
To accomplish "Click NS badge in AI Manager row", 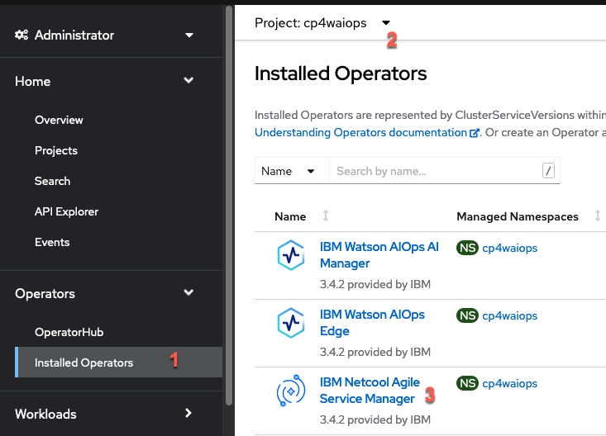I will click(x=468, y=248).
